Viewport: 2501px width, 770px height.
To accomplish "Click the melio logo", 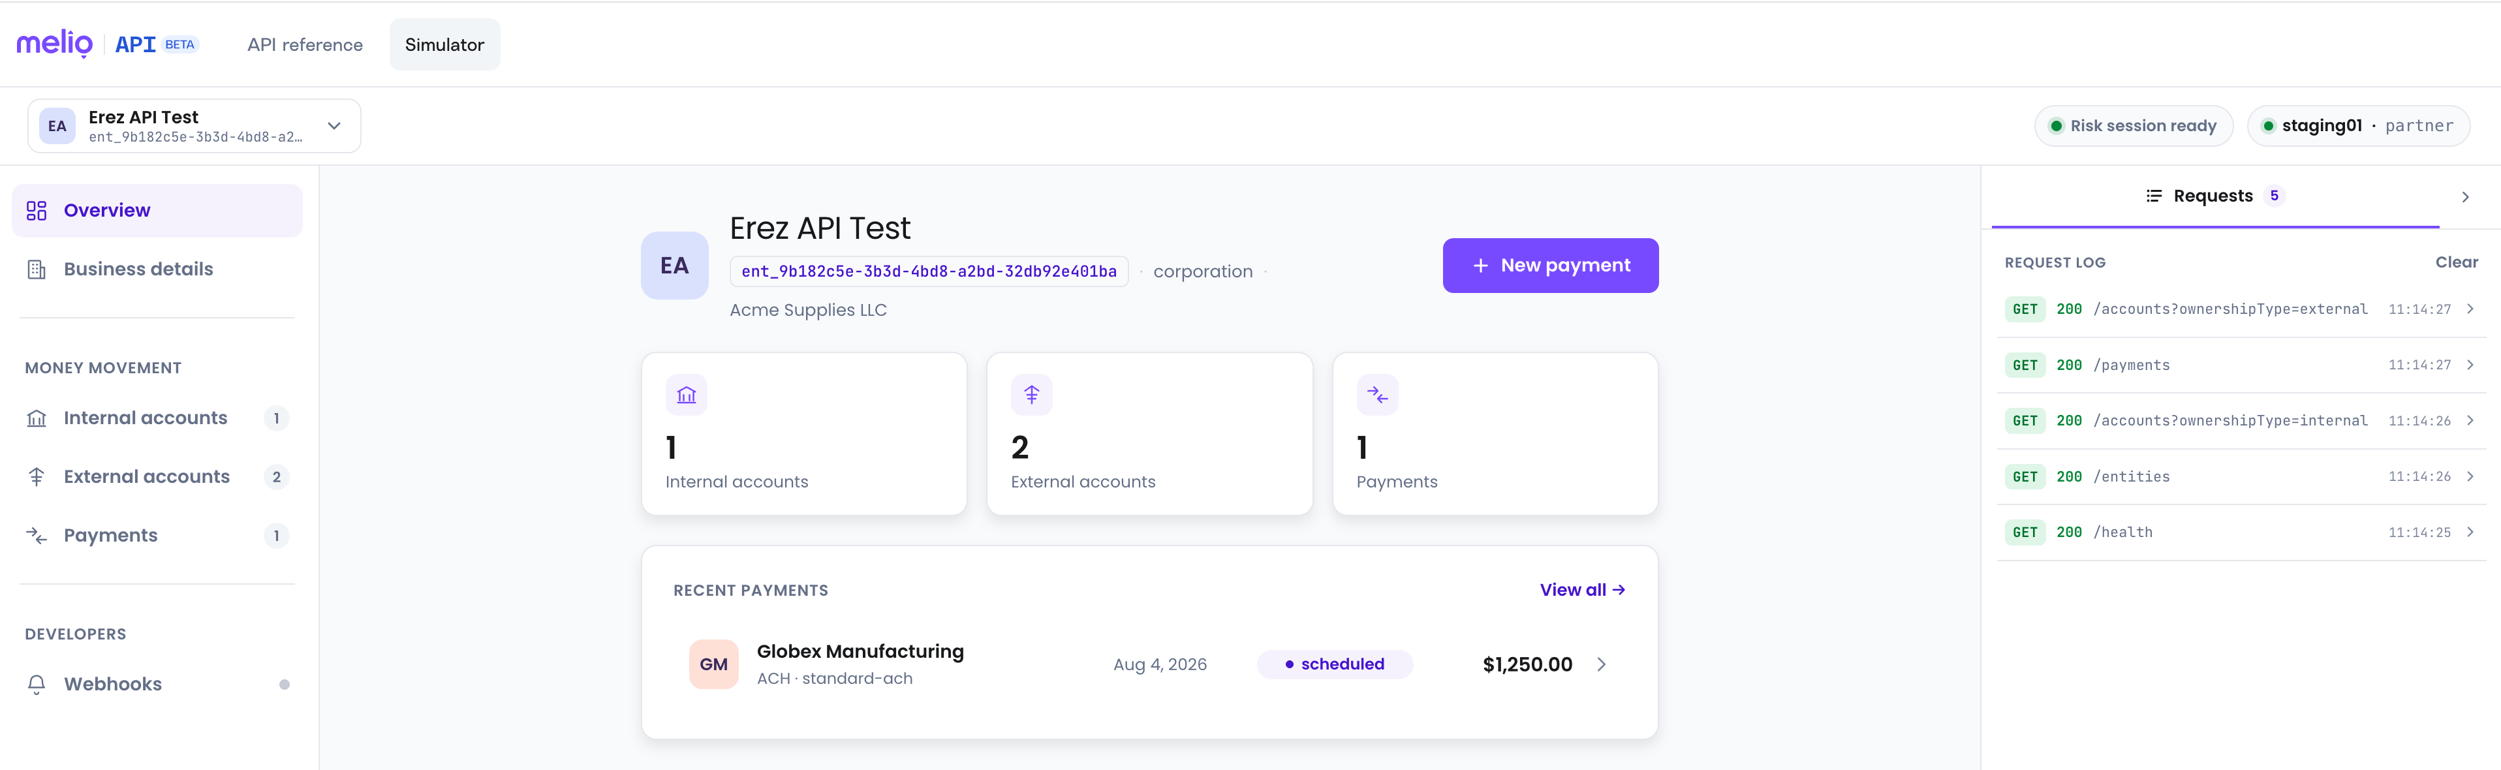I will (x=54, y=44).
